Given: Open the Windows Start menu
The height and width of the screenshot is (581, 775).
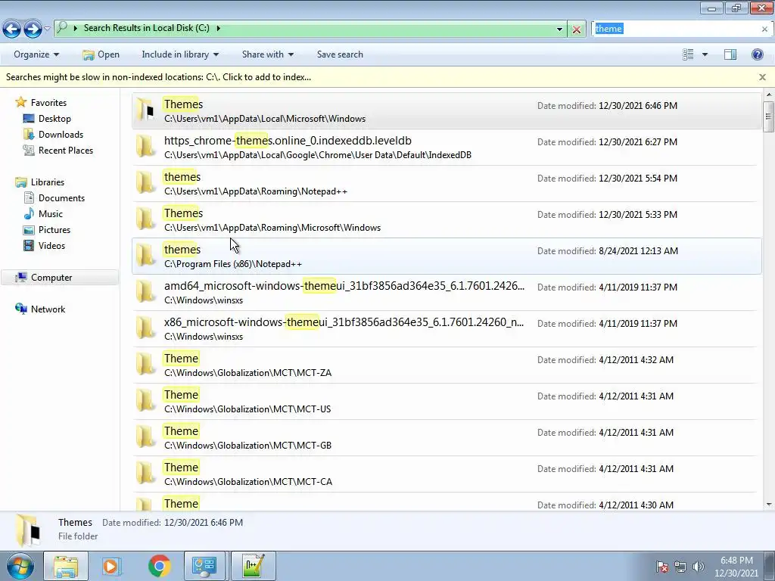Looking at the screenshot, I should pos(20,566).
